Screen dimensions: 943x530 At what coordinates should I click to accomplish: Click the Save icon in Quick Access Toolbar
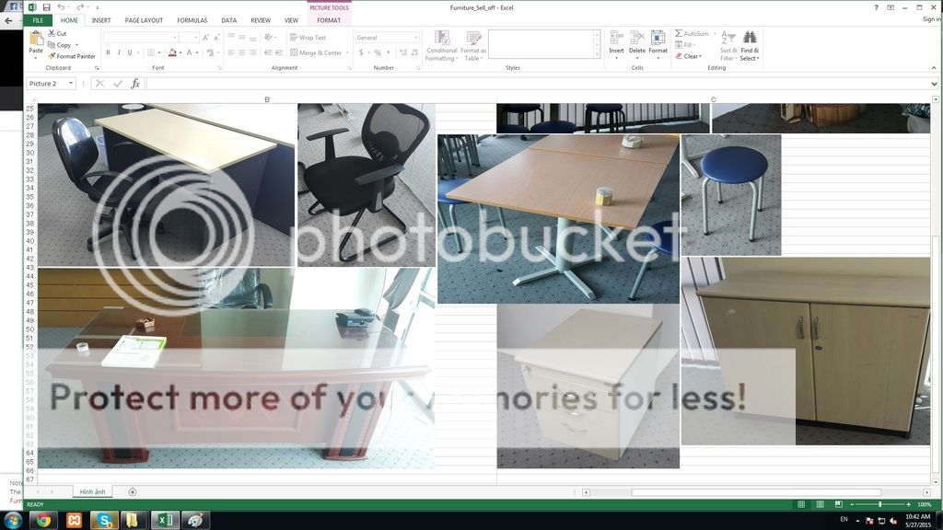[46, 7]
